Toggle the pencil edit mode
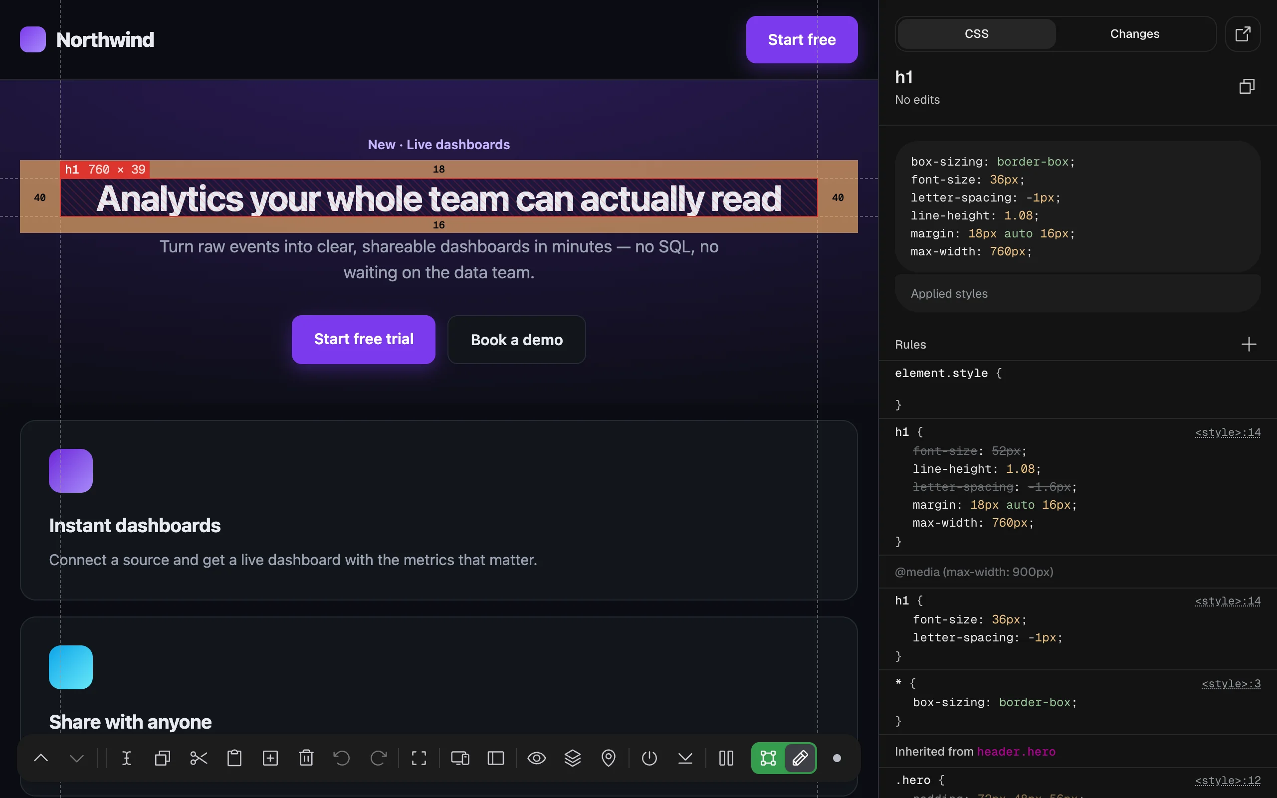Screen dimensions: 1277x798 point(800,759)
